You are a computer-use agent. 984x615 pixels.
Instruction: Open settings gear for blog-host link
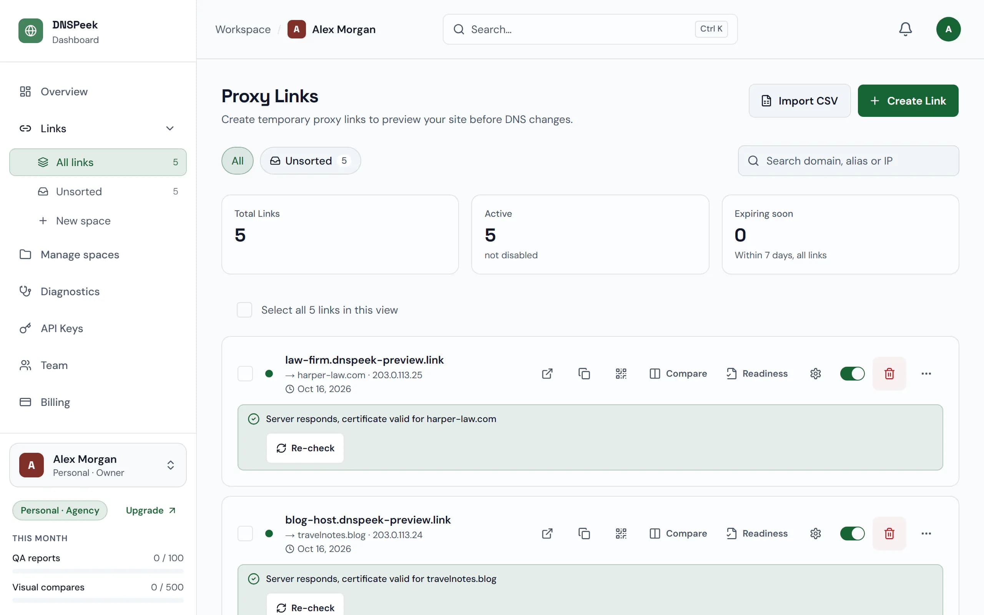[815, 533]
